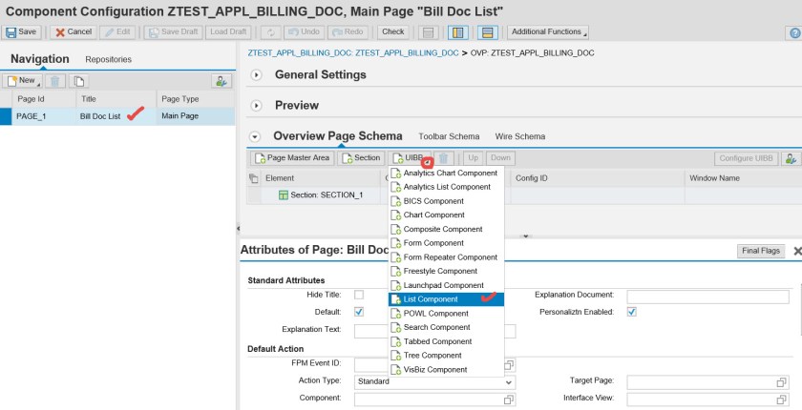Click the Section button in the schema toolbar

click(x=361, y=158)
